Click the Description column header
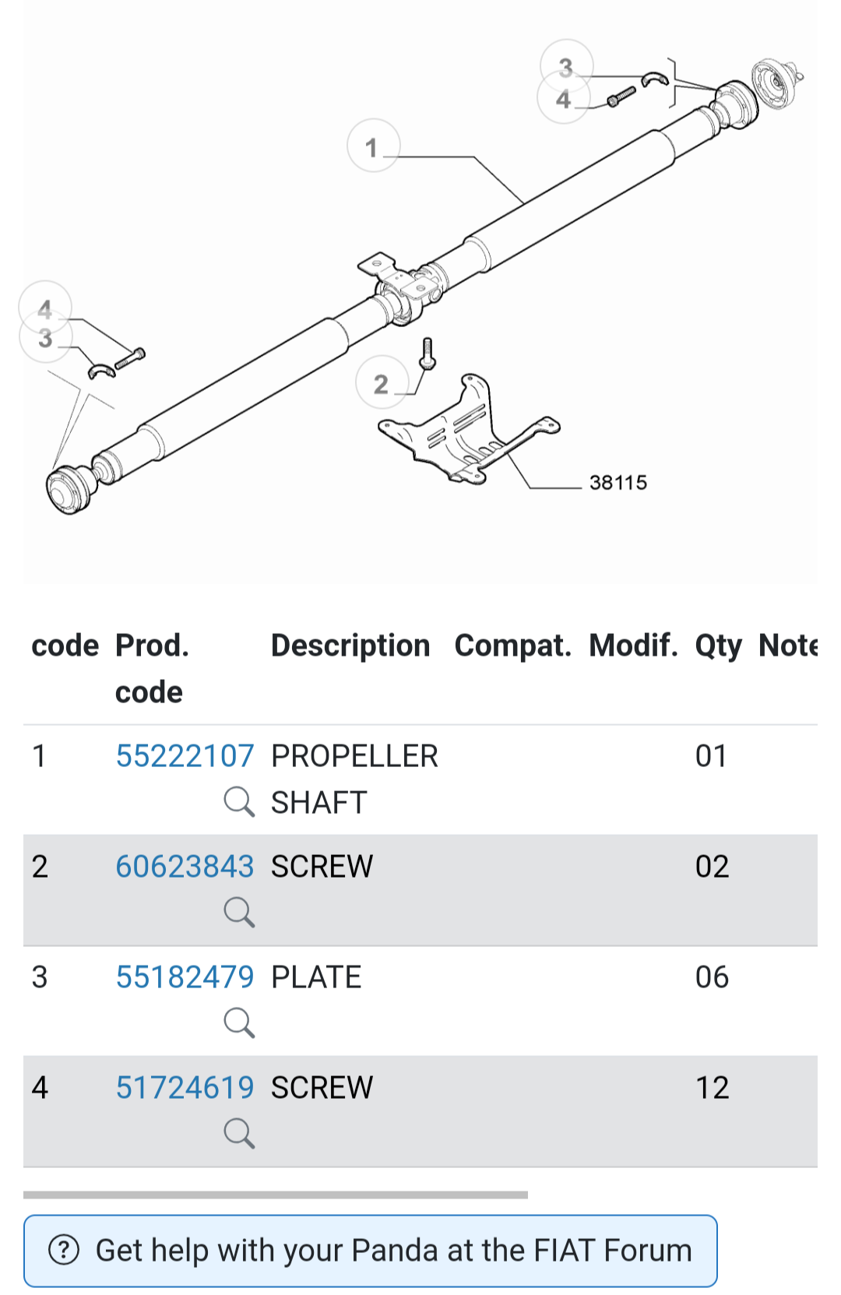The image size is (841, 1295). point(350,646)
